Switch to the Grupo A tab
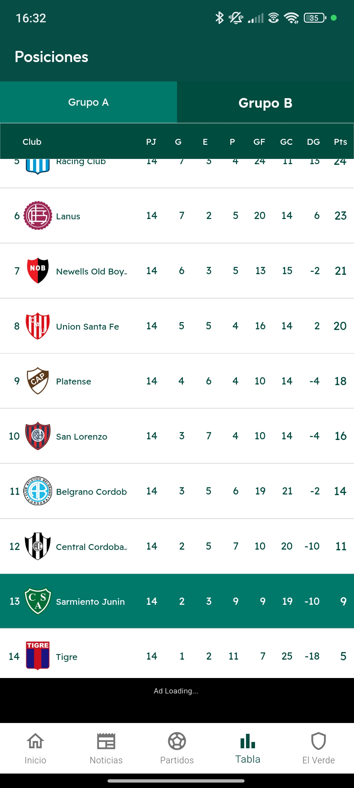This screenshot has height=788, width=354. 88,102
